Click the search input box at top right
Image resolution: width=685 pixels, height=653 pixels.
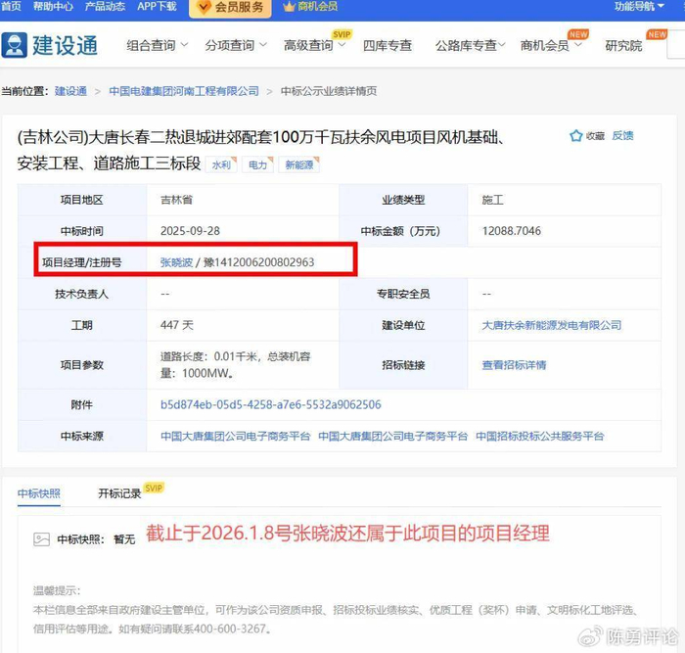pos(676,45)
